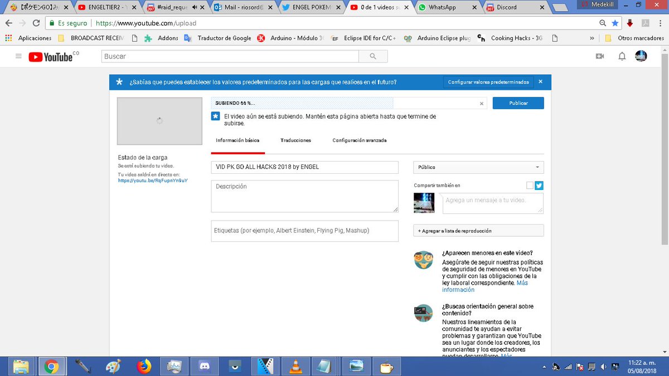Screen dimensions: 669x376
Task: Click Configurar valores predeterminados button
Action: [x=488, y=82]
